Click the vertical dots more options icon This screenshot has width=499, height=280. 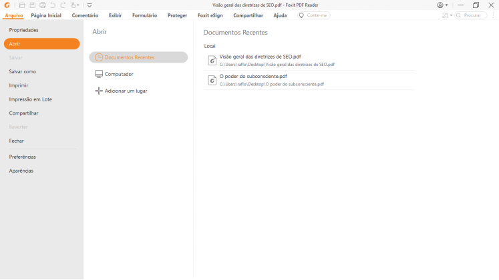click(x=493, y=15)
